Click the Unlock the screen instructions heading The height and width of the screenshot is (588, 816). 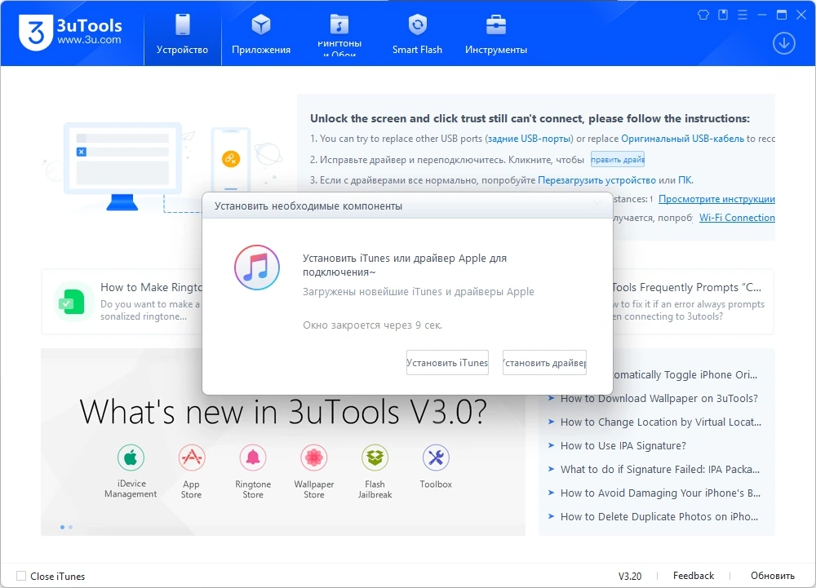point(530,118)
